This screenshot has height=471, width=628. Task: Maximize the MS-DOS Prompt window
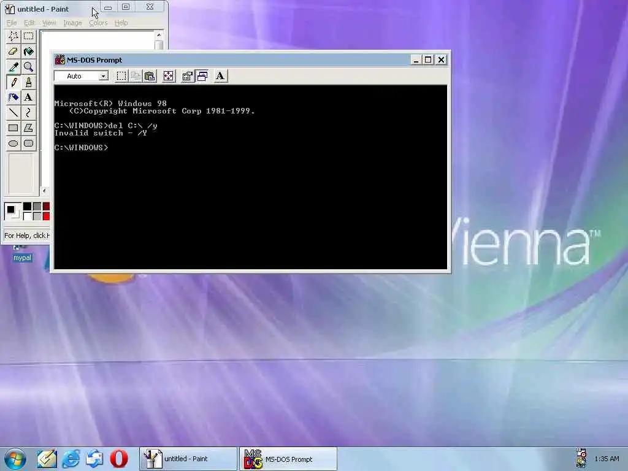(x=427, y=59)
